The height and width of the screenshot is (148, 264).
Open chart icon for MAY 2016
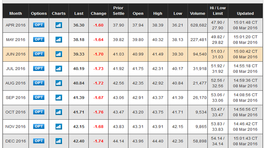(59, 39)
